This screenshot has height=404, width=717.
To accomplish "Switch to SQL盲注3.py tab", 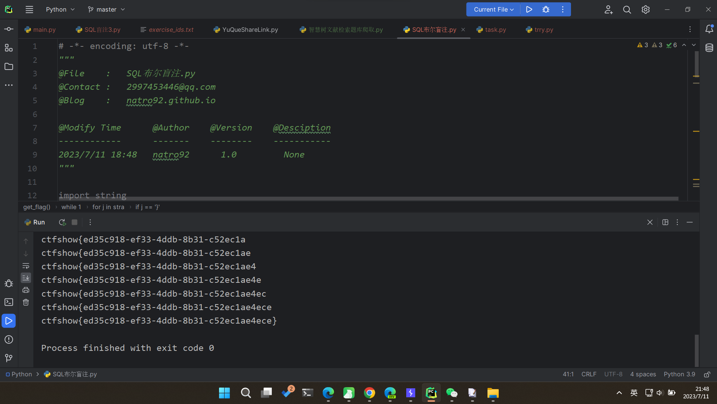I will [98, 30].
